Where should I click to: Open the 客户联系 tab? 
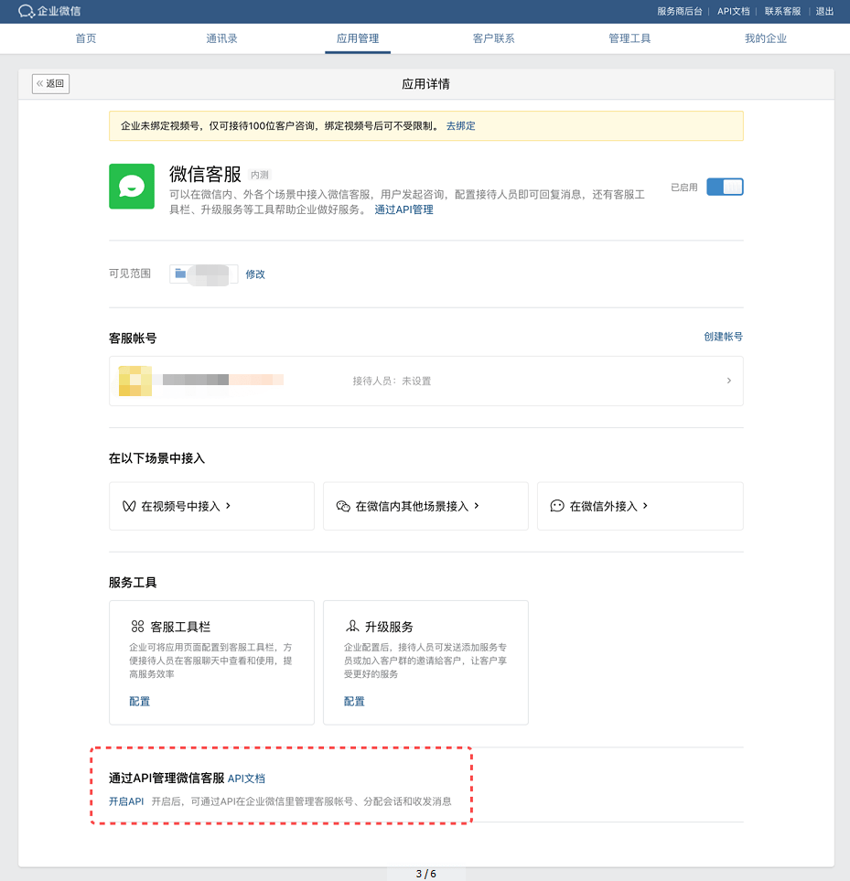[494, 38]
